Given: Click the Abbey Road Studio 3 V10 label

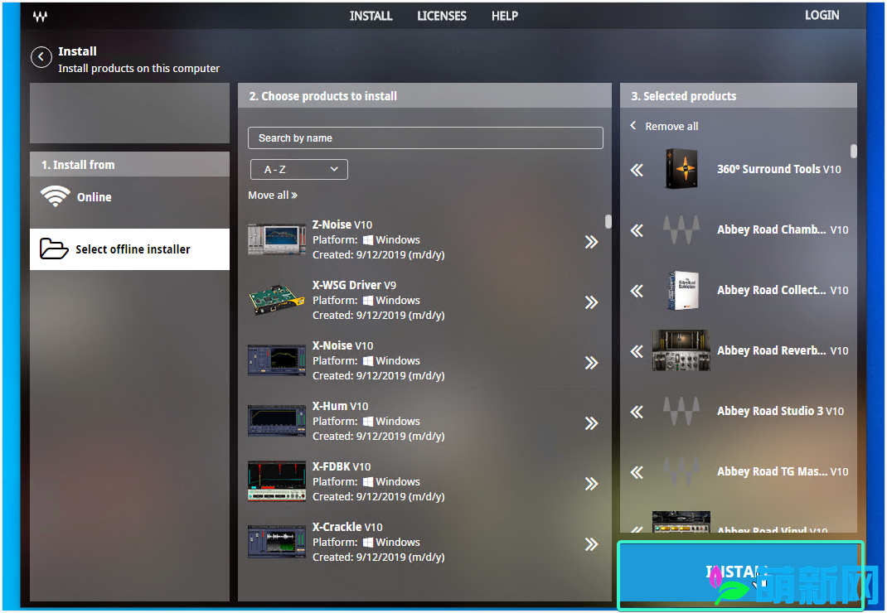Looking at the screenshot, I should tap(781, 411).
